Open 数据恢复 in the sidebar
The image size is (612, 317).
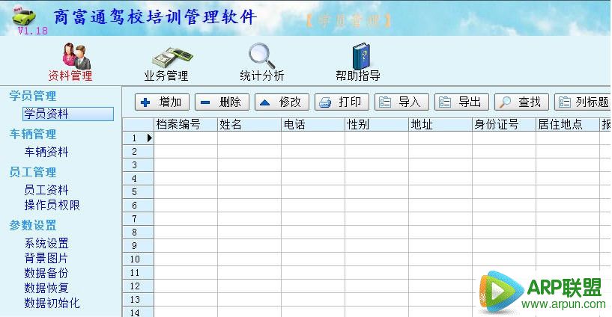click(x=46, y=288)
